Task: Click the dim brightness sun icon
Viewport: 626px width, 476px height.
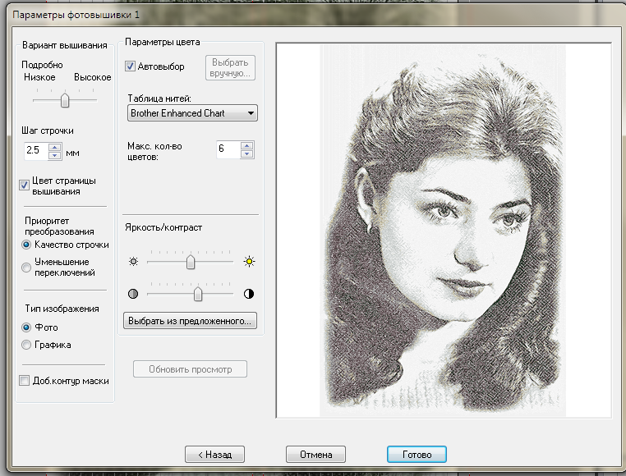Action: 134,262
